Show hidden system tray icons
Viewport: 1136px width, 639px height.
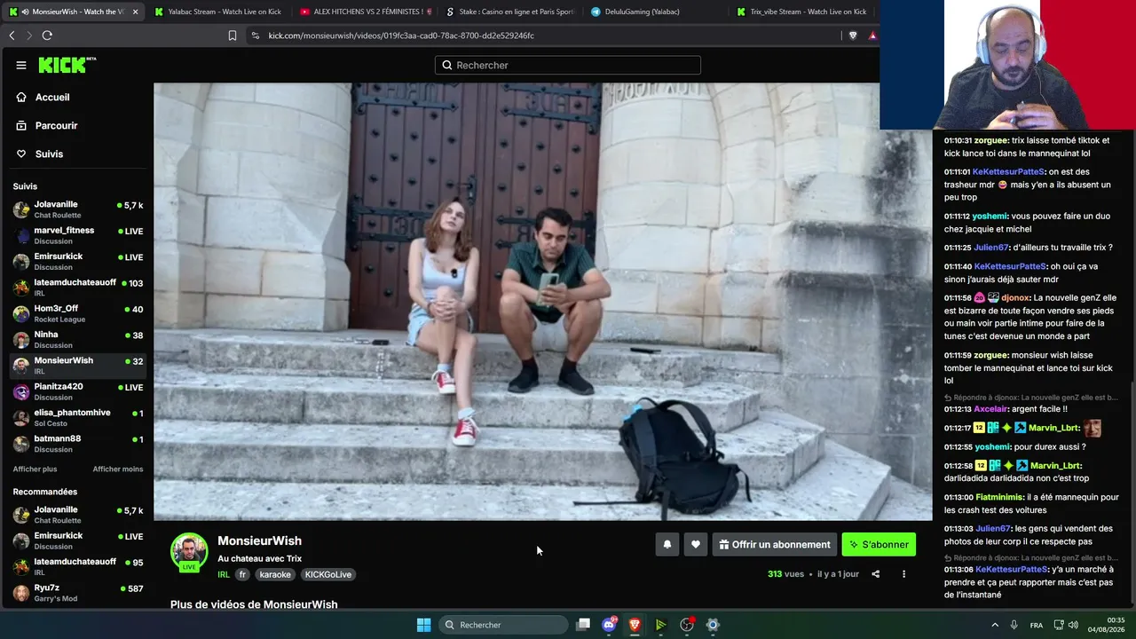coord(995,625)
